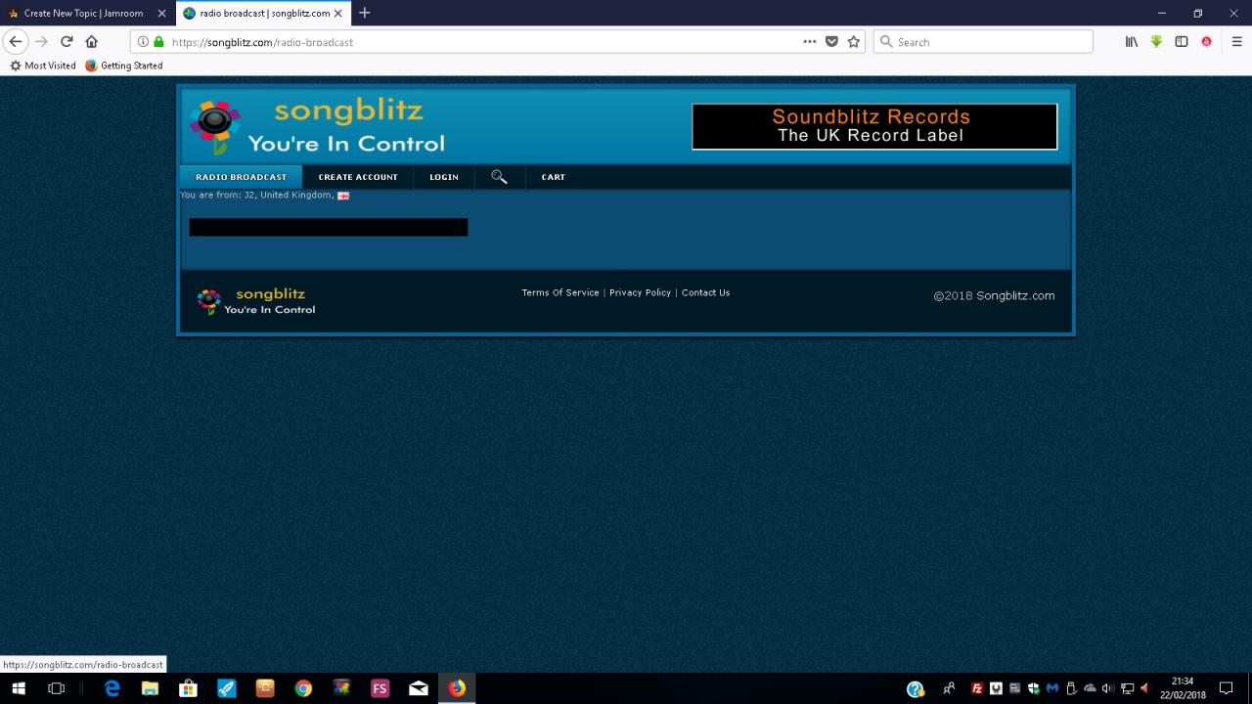Click the green secure connection padlock
The width and height of the screenshot is (1252, 704).
point(158,42)
